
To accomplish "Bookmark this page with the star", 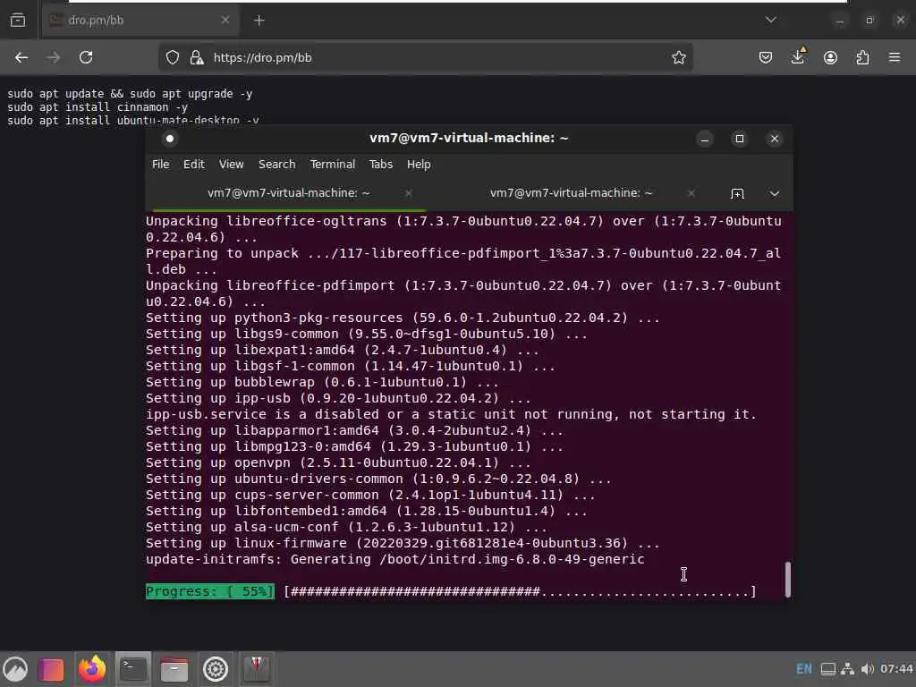I will (678, 57).
